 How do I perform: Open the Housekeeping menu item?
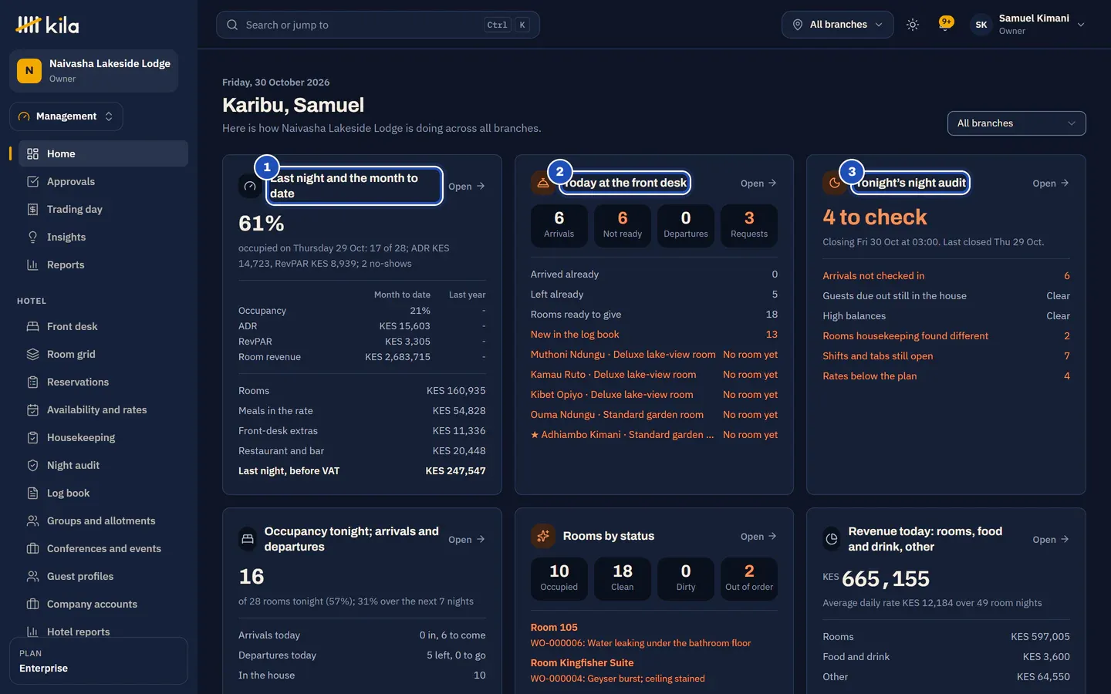tap(103, 437)
